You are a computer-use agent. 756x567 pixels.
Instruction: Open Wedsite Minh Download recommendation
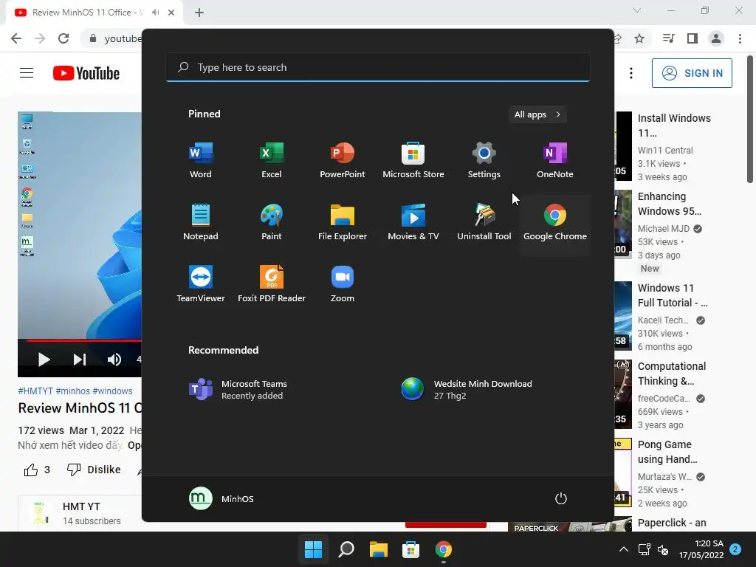coord(467,390)
